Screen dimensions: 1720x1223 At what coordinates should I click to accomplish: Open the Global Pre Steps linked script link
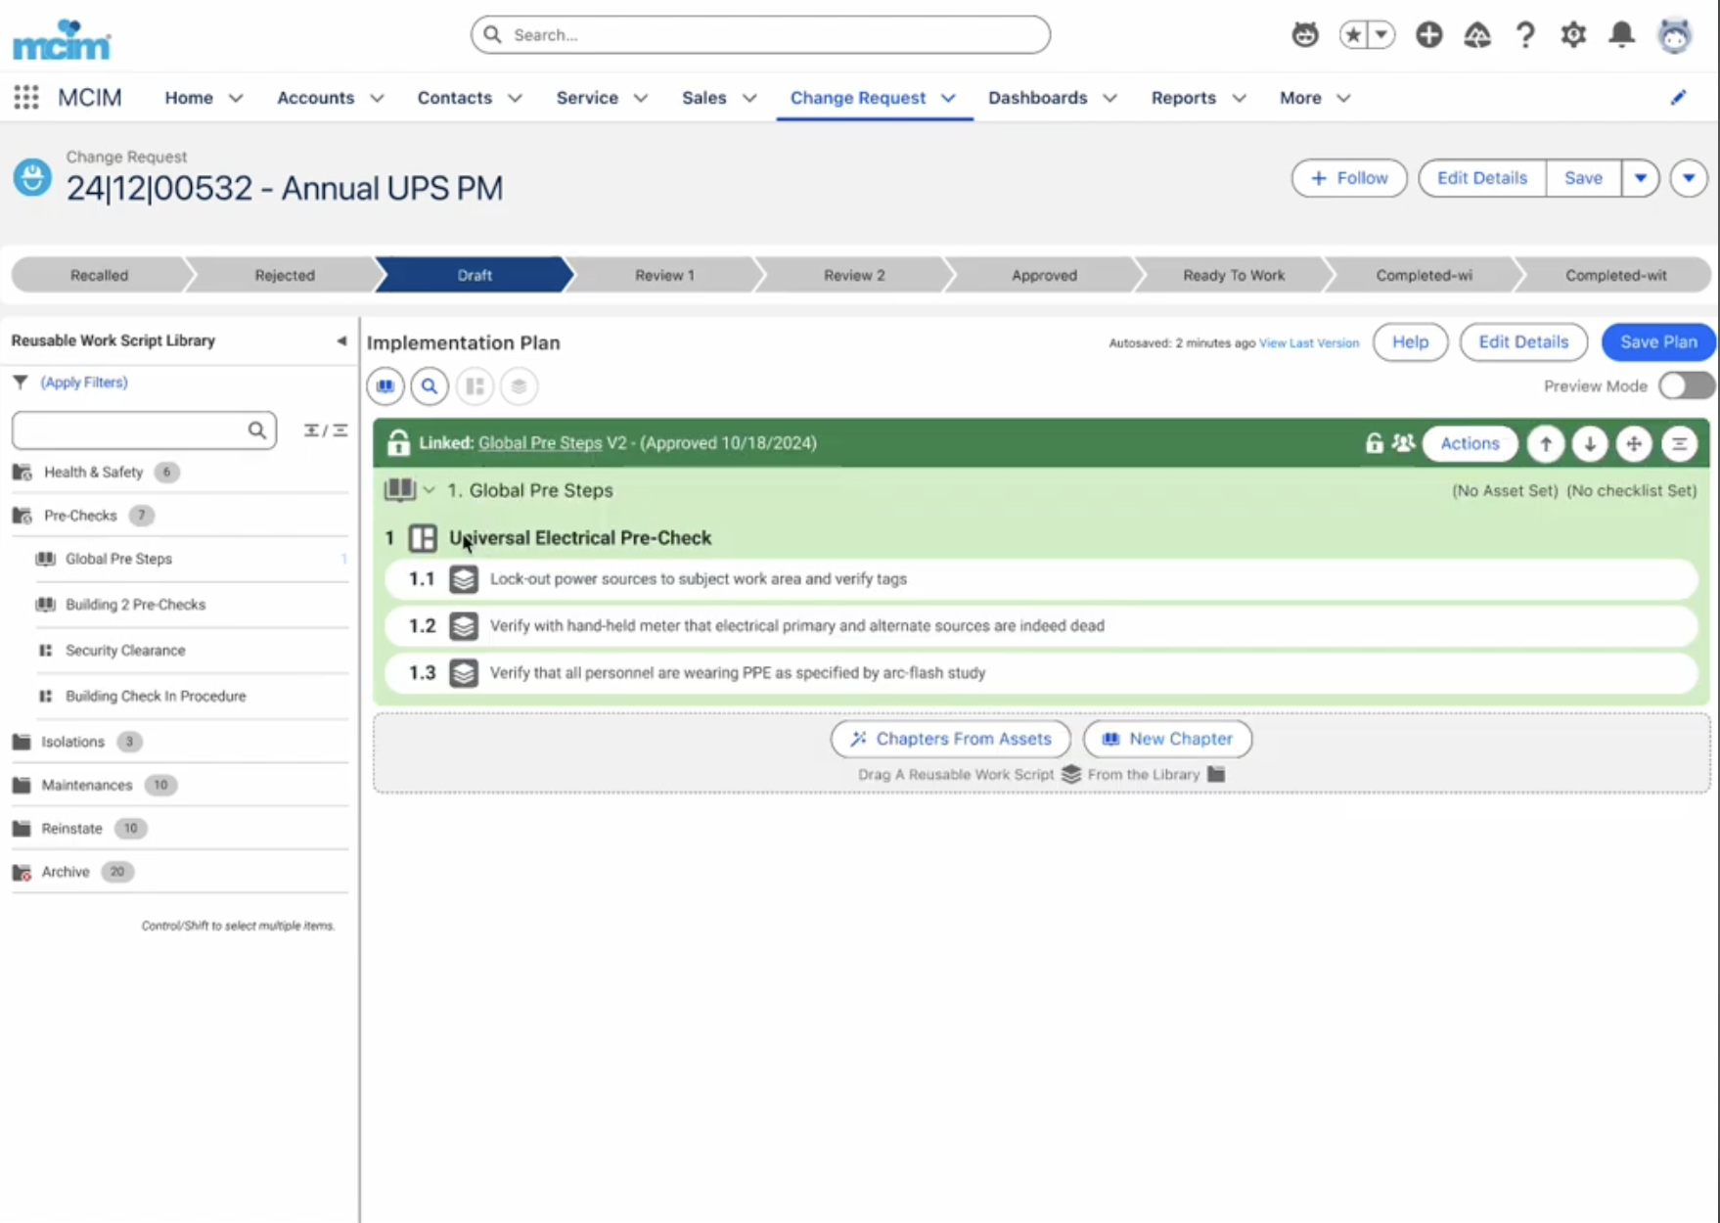(x=540, y=442)
